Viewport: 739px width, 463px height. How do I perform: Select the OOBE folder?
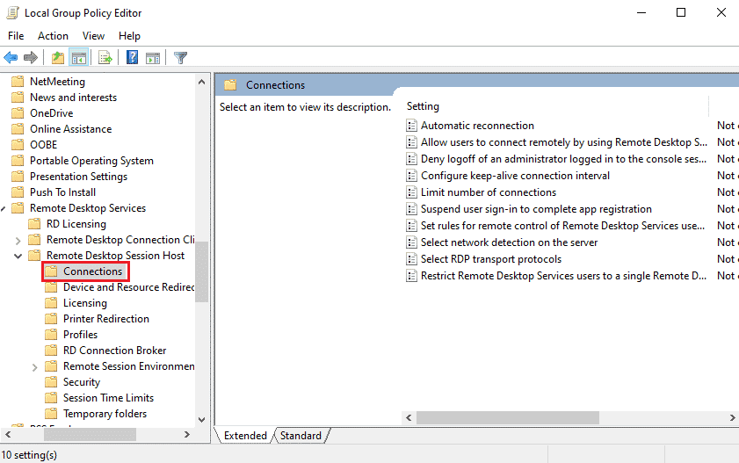pyautogui.click(x=43, y=145)
